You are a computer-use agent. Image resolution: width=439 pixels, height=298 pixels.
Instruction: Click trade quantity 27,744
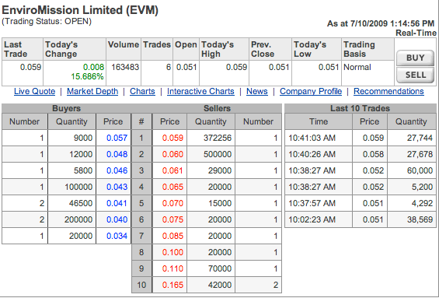click(420, 138)
